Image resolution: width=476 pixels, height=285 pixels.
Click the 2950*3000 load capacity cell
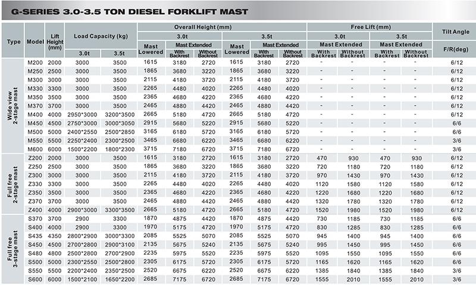coord(82,115)
